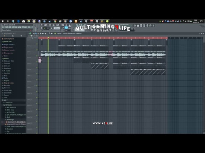Screen dimensions: 205x153
Task: Open the VIEW menu
Action: tap(20, 27)
